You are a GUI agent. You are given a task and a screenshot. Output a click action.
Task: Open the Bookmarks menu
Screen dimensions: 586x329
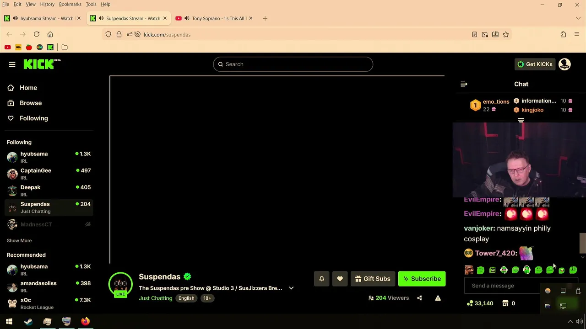click(x=70, y=4)
